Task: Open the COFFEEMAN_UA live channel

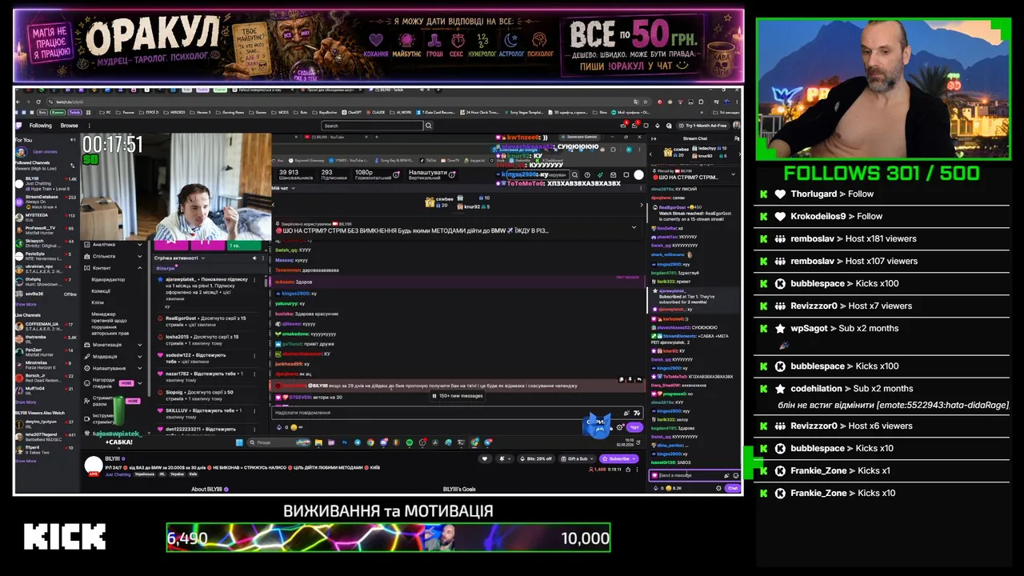Action: [46, 326]
